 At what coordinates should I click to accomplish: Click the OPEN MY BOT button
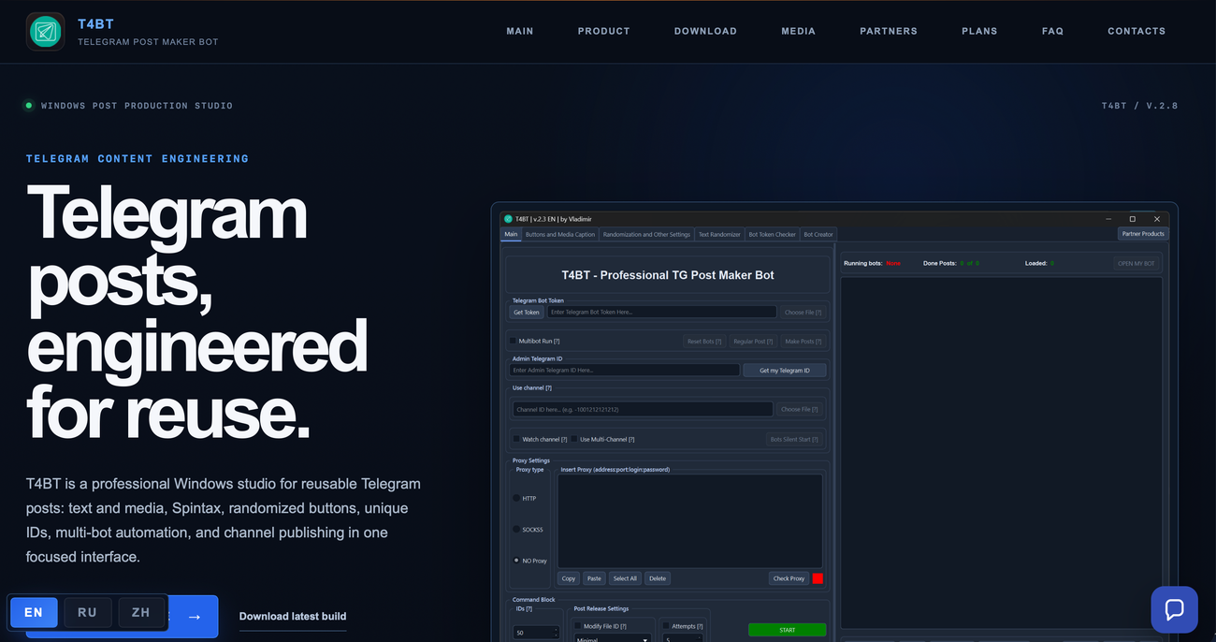[1136, 264]
